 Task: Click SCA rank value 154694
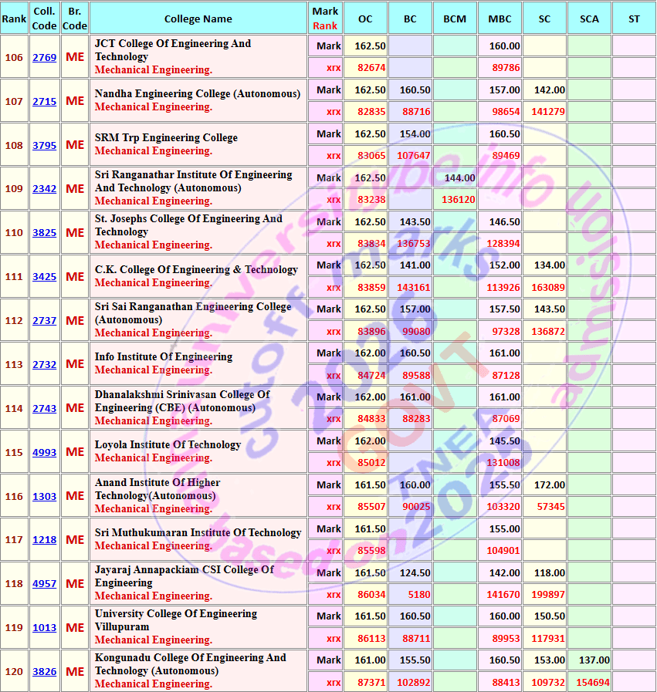click(x=593, y=682)
